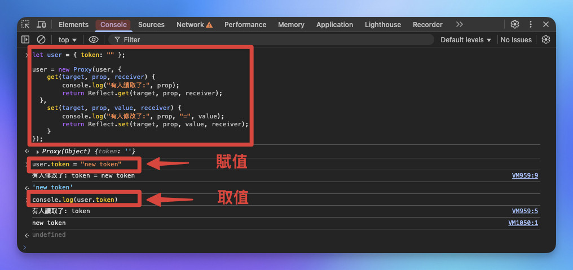
Task: Open source link VM959:9
Action: pyautogui.click(x=524, y=176)
